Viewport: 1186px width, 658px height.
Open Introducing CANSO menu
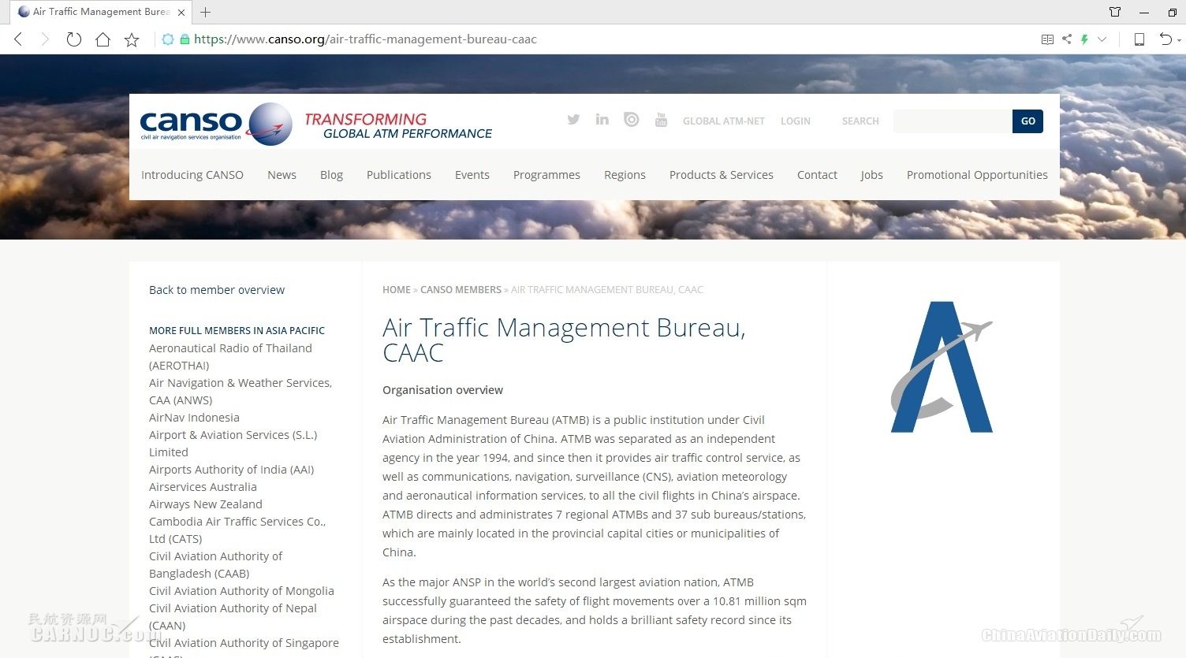coord(192,175)
